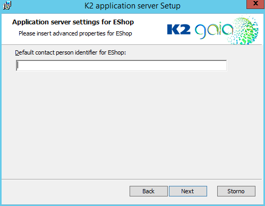Click the gap between the Next and Storno buttons

(x=212, y=191)
